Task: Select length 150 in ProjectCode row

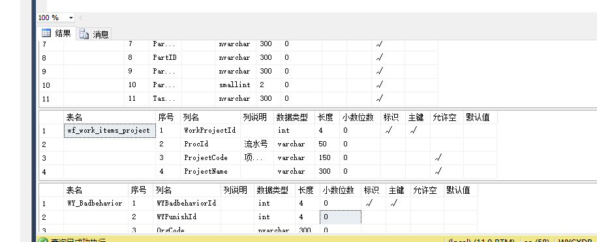Action: click(328, 157)
